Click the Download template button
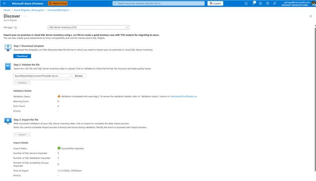 click(22, 56)
